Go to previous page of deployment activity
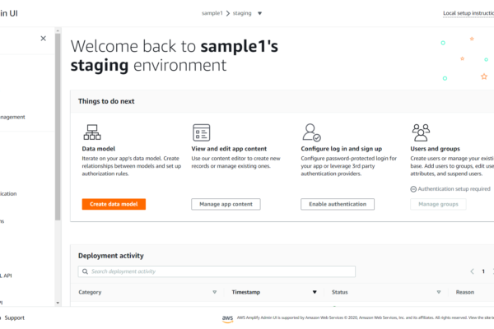Screen dimensions: 494x329 click(472, 271)
